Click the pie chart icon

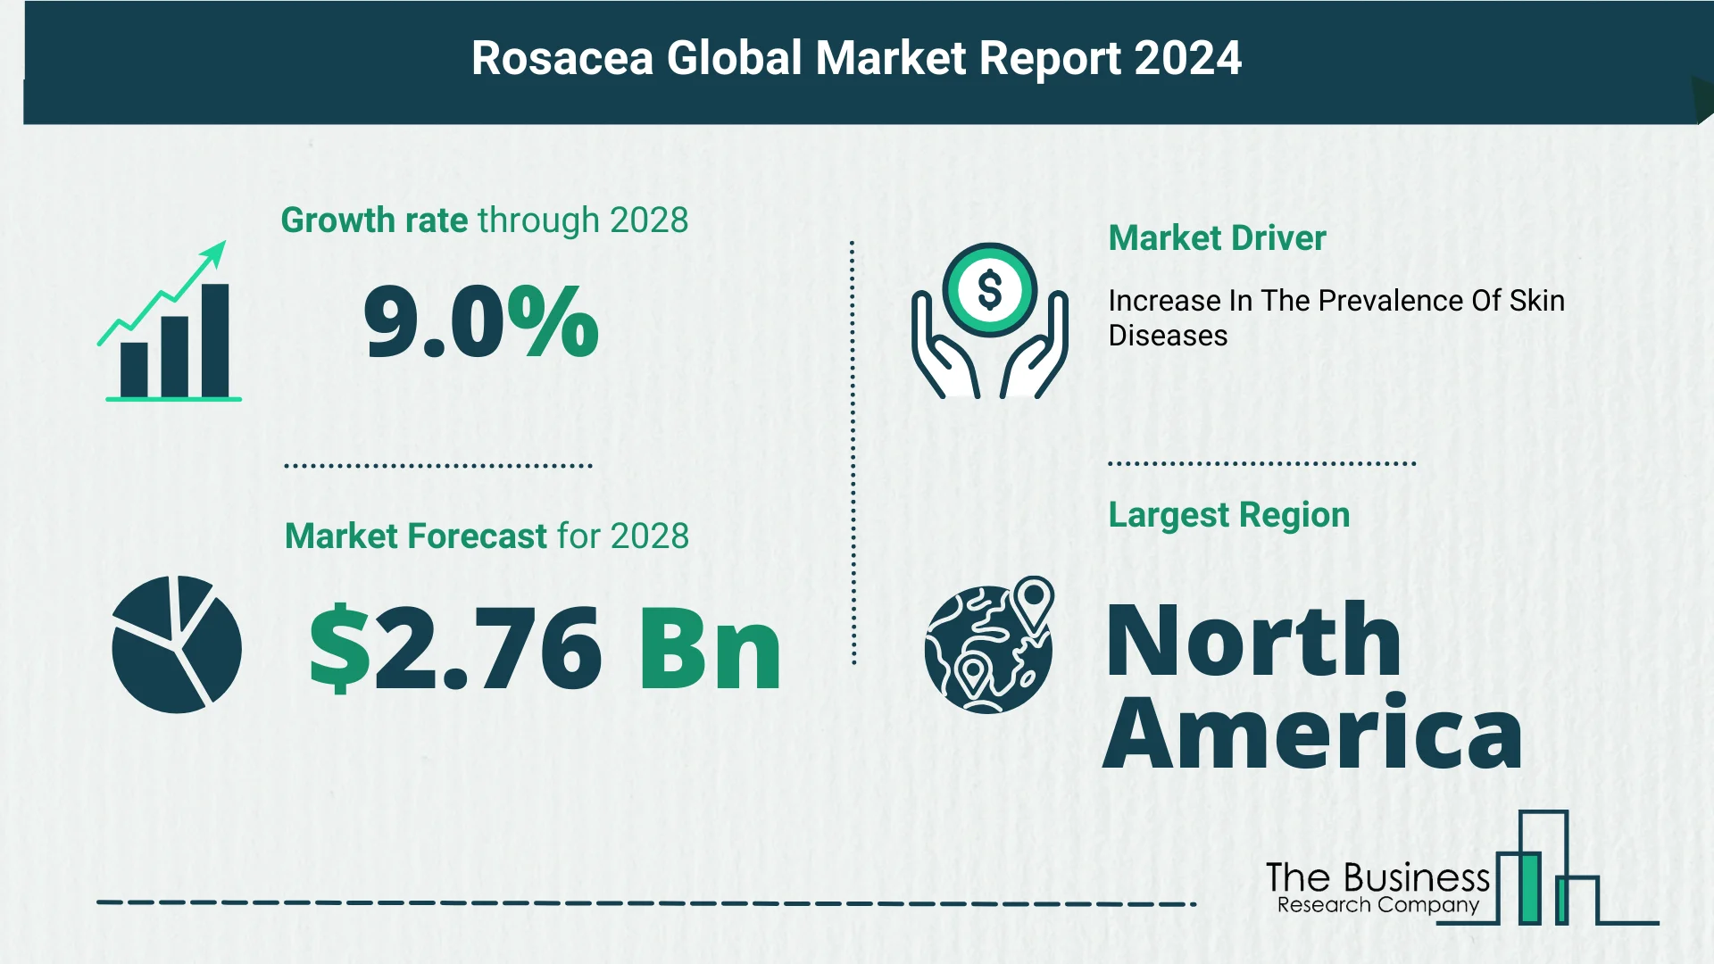coord(177,644)
